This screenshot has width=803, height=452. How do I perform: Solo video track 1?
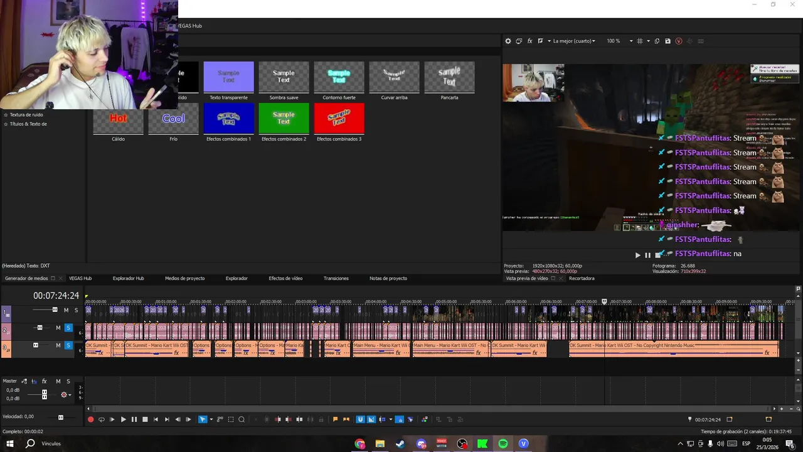[x=76, y=310]
